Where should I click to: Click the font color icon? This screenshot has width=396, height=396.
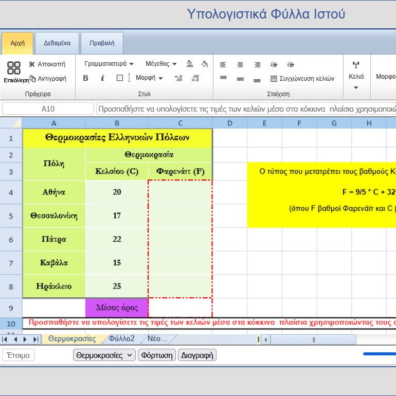pos(190,64)
